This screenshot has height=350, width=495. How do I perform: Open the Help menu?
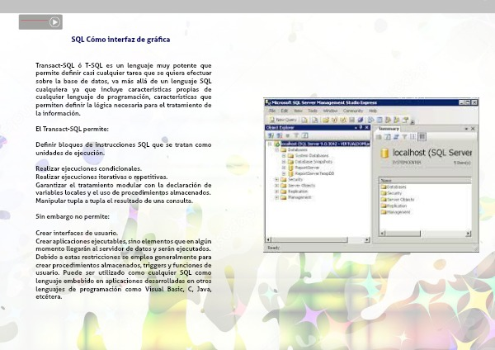[x=373, y=110]
